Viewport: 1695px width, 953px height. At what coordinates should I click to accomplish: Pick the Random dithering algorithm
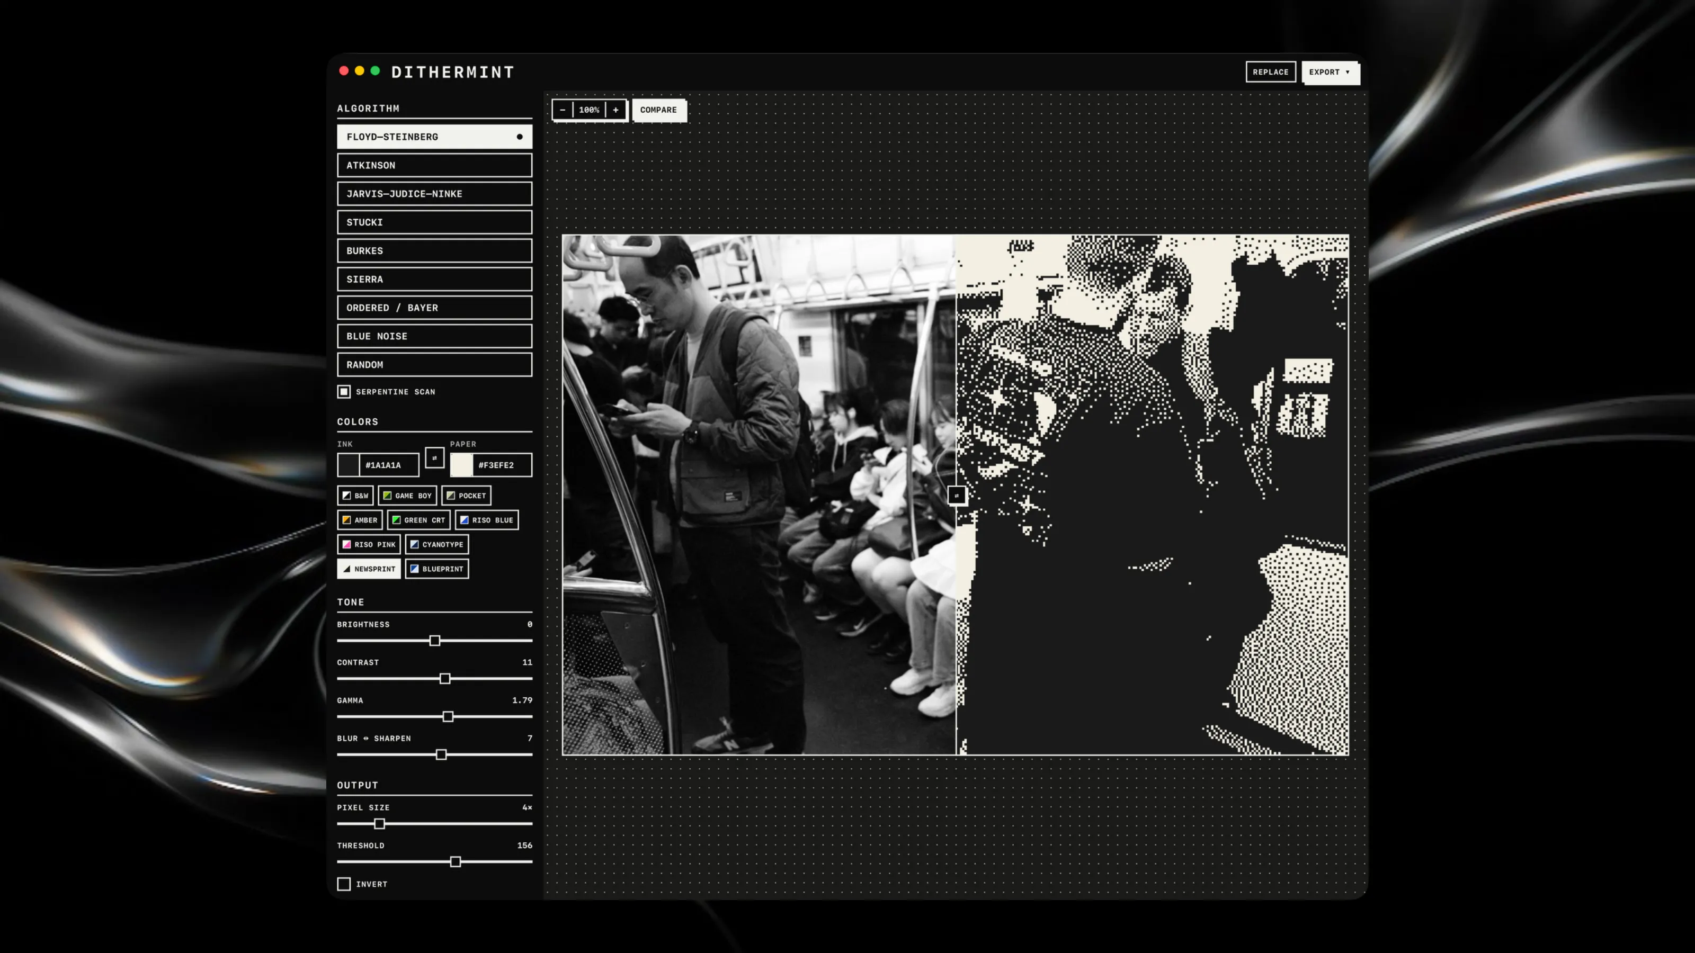(x=434, y=364)
